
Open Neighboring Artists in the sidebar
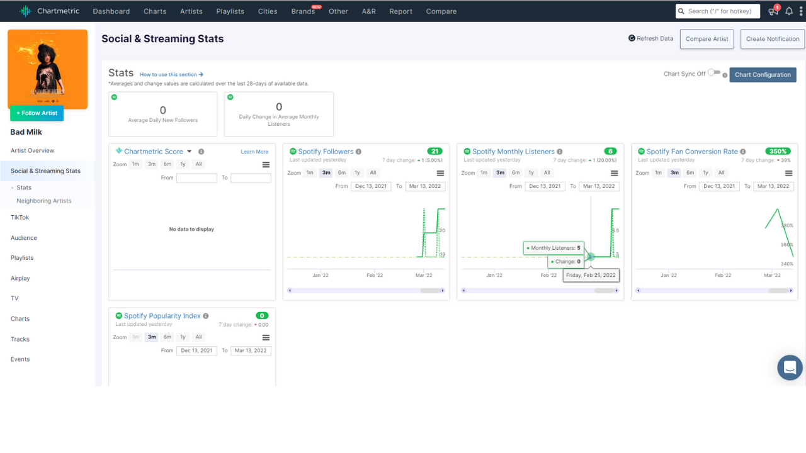tap(44, 201)
